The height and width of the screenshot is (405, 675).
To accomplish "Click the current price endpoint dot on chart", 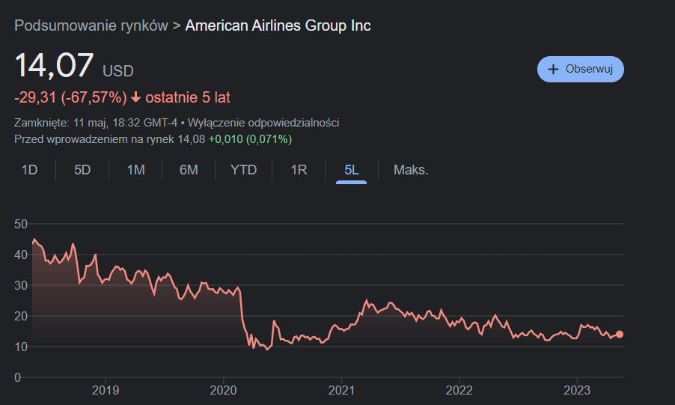I will [x=620, y=335].
